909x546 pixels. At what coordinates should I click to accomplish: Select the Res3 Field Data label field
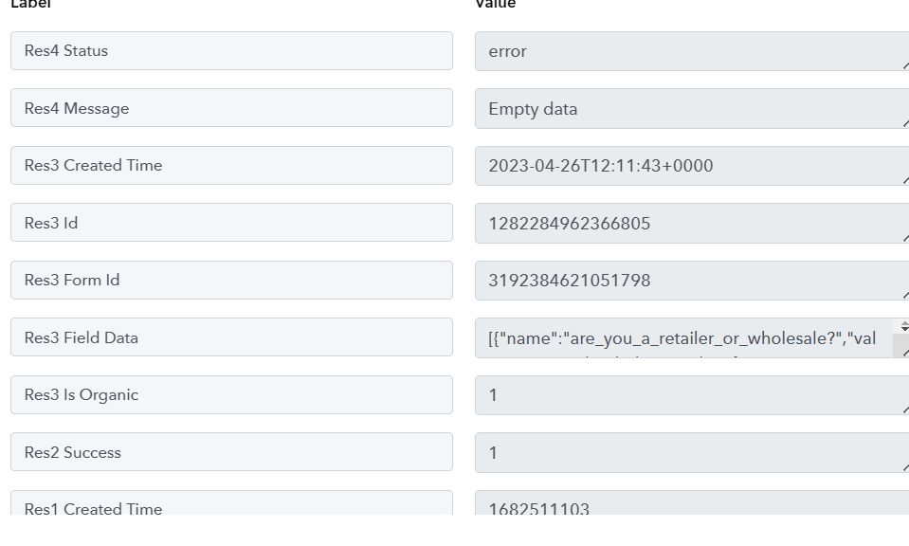pyautogui.click(x=231, y=337)
